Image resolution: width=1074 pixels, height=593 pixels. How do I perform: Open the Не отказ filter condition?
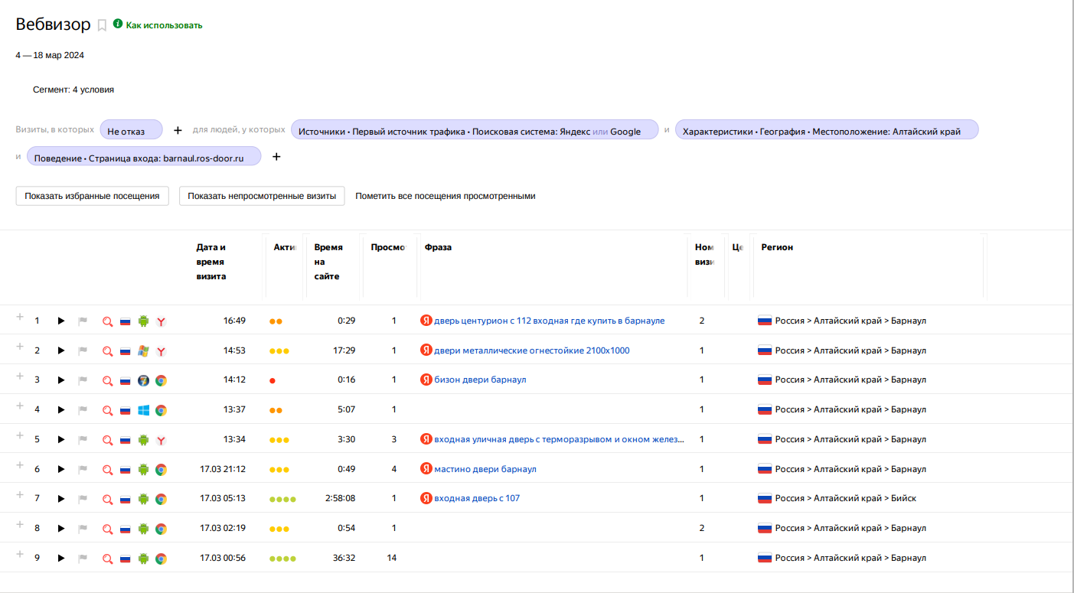[x=131, y=131]
